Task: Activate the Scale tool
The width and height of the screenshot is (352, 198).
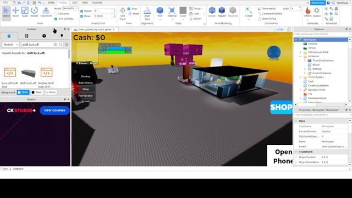Action: (x=25, y=12)
